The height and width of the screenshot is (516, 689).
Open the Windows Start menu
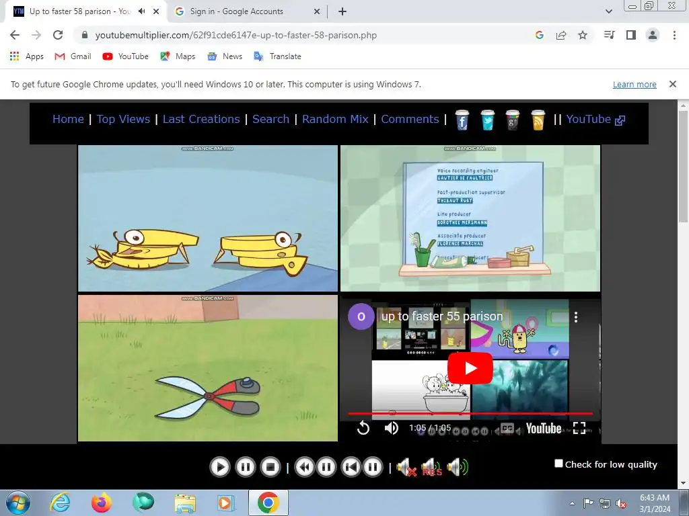[x=18, y=503]
